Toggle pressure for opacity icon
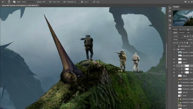The image size is (193, 109). coord(50,2)
